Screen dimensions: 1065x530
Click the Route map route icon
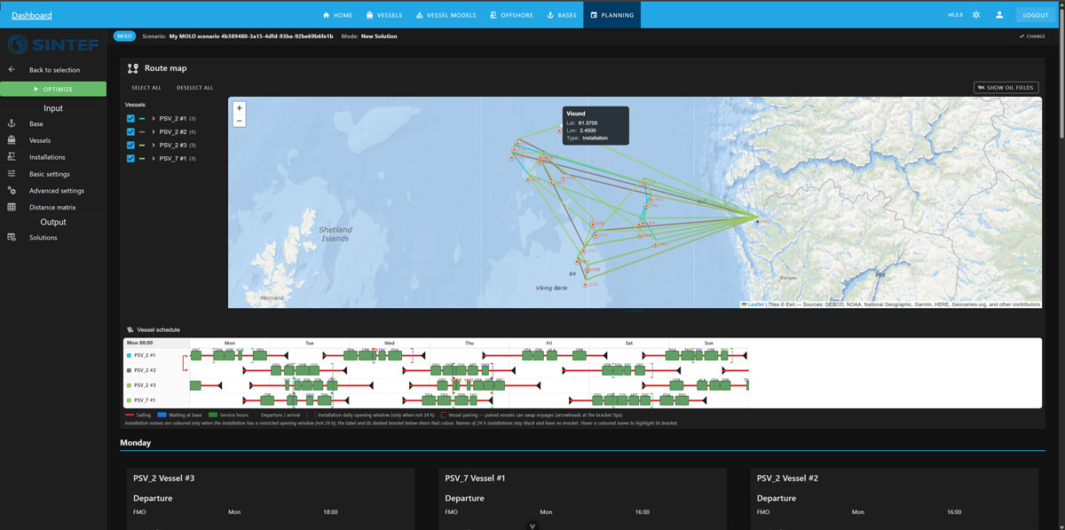tap(133, 67)
